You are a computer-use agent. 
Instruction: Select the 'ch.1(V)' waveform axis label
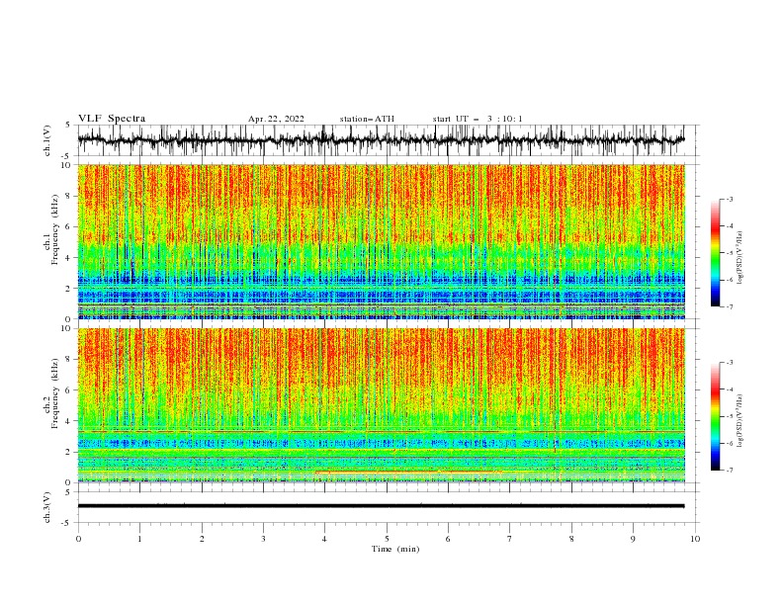pos(47,140)
